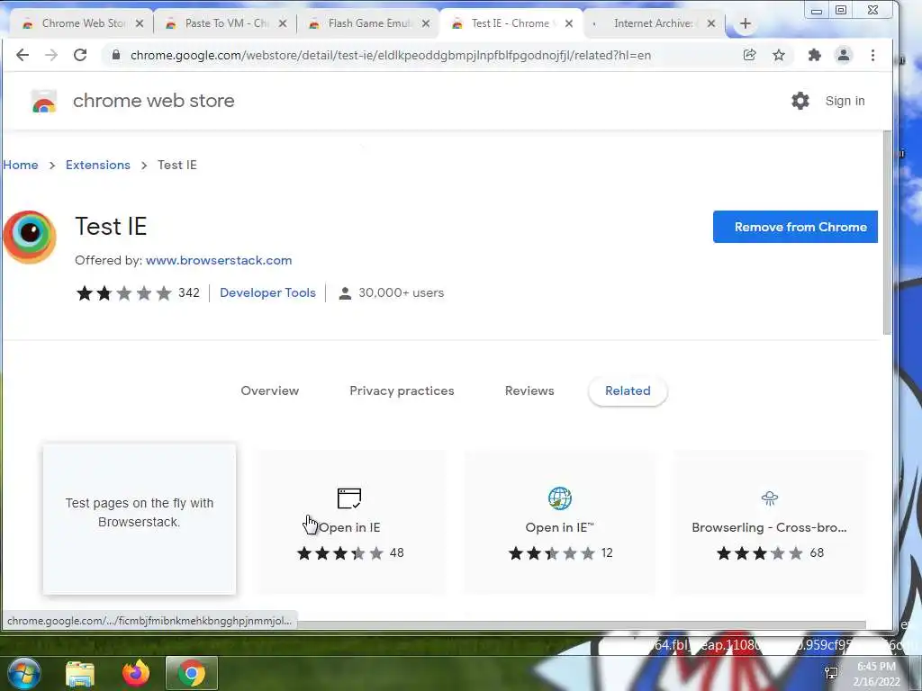Open the Extensions puzzle icon
The image size is (922, 691).
tap(814, 55)
